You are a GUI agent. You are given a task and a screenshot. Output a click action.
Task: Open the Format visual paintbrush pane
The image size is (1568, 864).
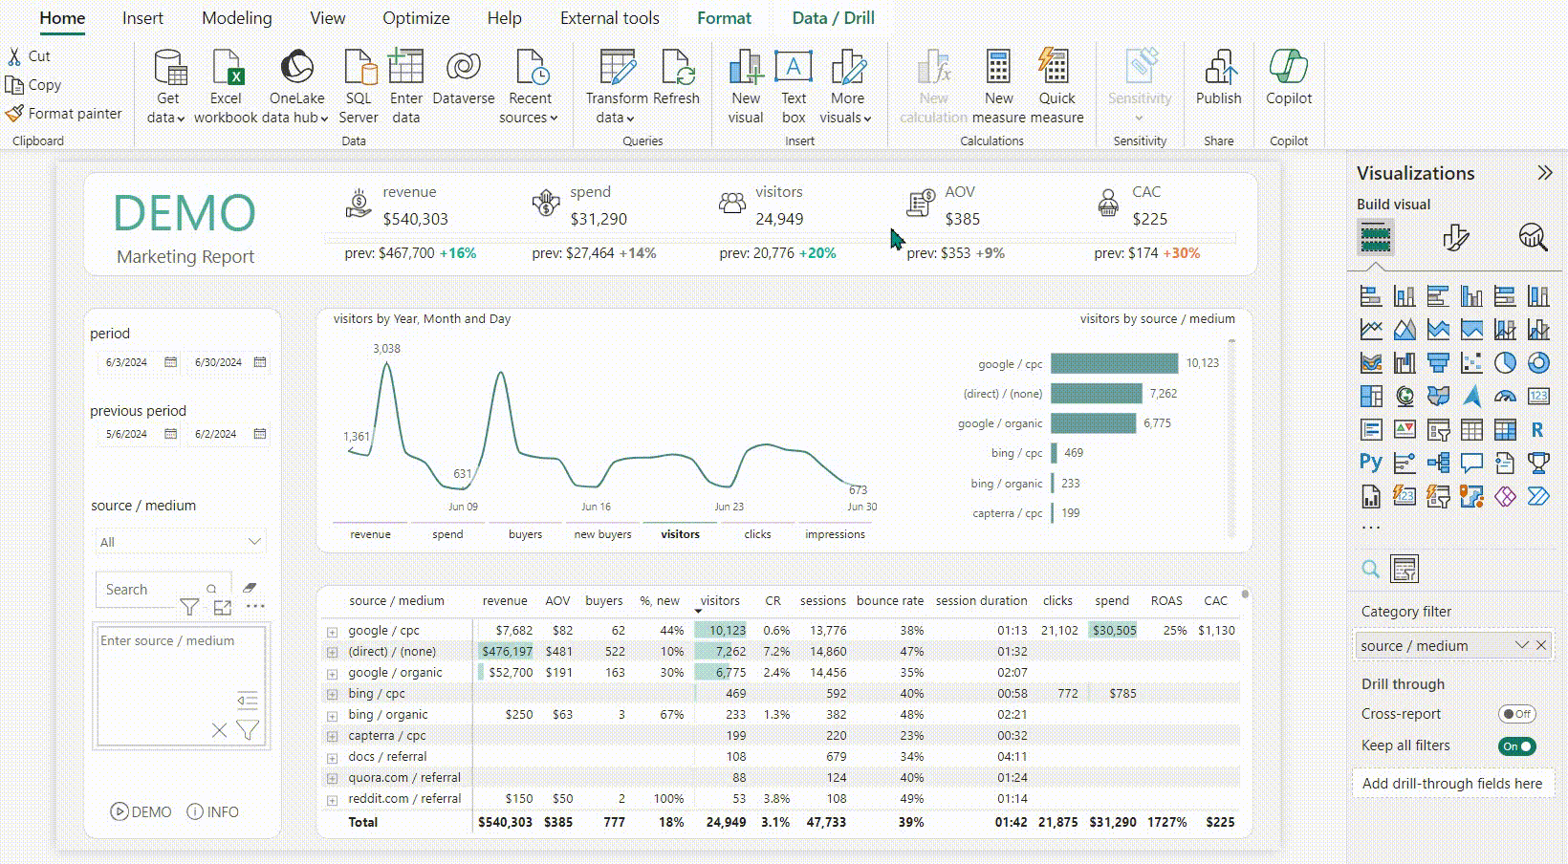[x=1457, y=237]
